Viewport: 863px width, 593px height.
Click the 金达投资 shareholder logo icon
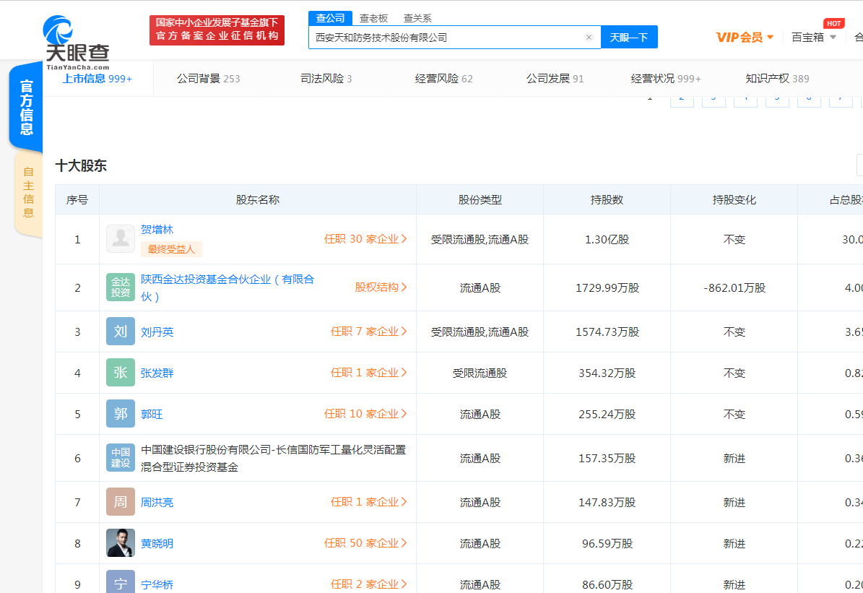[x=121, y=287]
